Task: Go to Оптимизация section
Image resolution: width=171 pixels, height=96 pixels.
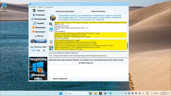Action: 38,19
